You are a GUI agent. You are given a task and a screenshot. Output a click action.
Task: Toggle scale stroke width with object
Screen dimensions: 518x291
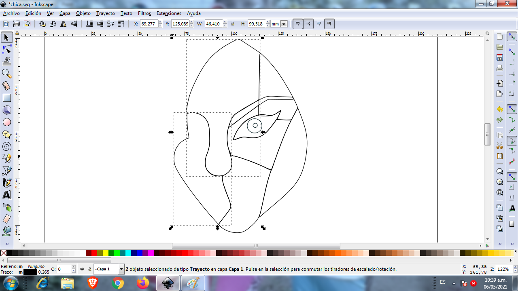click(298, 24)
